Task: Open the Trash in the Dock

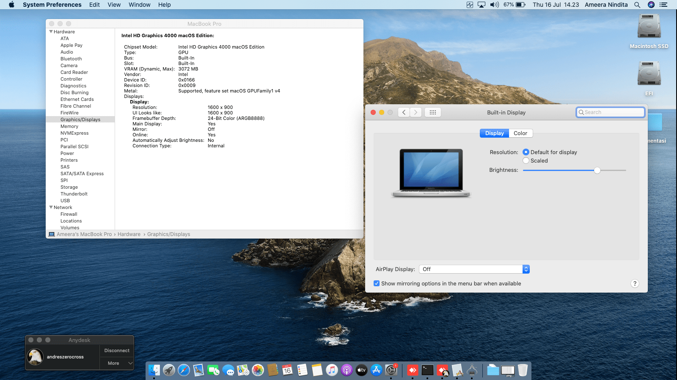Action: tap(523, 370)
